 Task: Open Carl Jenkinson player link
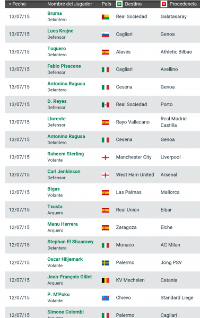tap(64, 171)
